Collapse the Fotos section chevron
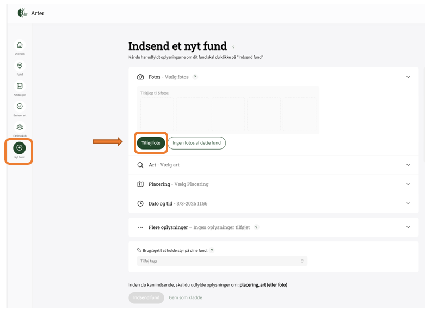The height and width of the screenshot is (310, 426). coord(408,77)
